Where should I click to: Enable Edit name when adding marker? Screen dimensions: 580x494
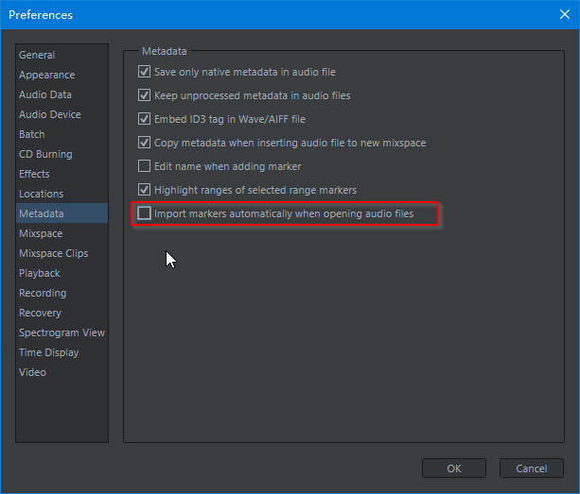145,166
